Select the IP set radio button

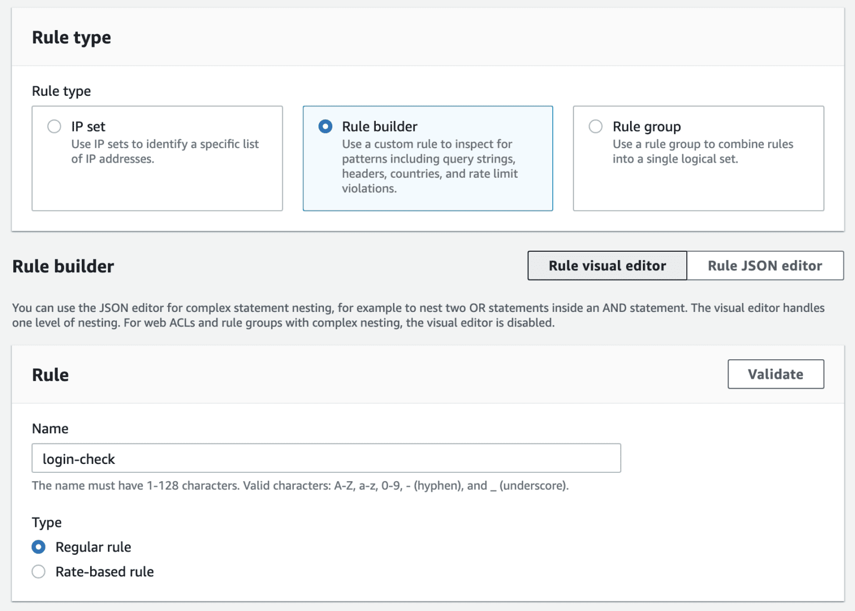[54, 126]
